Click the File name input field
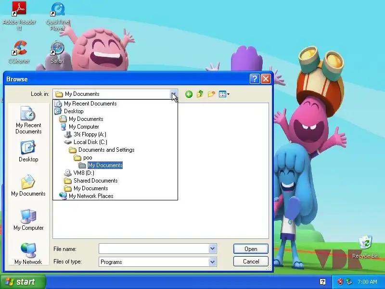 pos(154,249)
